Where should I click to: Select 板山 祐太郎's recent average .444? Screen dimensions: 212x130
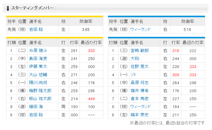[91, 99]
